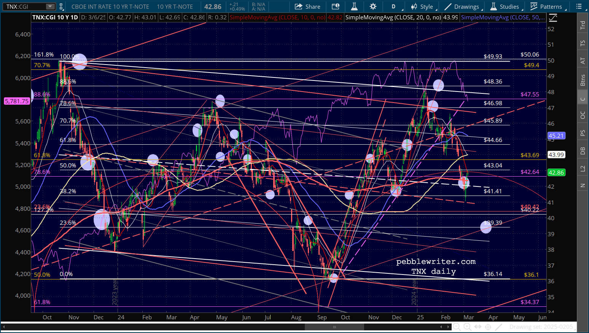Open the product info card icon

coord(335,6)
